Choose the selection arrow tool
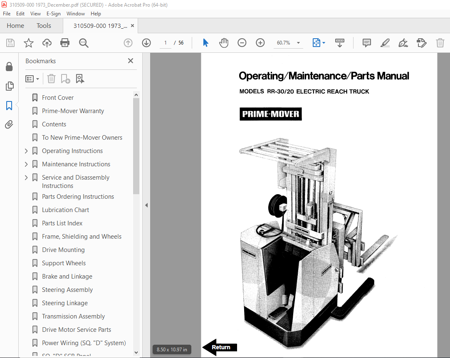This screenshot has width=450, height=358. coord(205,43)
